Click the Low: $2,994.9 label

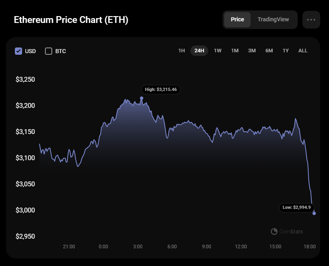[x=296, y=207]
